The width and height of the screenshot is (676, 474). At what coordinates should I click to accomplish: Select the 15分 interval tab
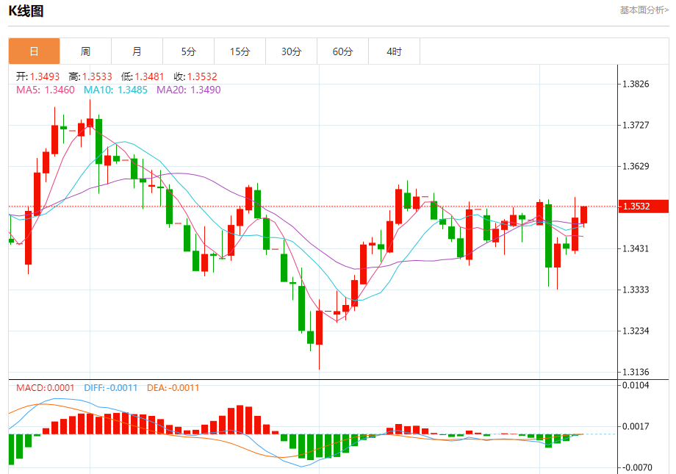pyautogui.click(x=240, y=51)
